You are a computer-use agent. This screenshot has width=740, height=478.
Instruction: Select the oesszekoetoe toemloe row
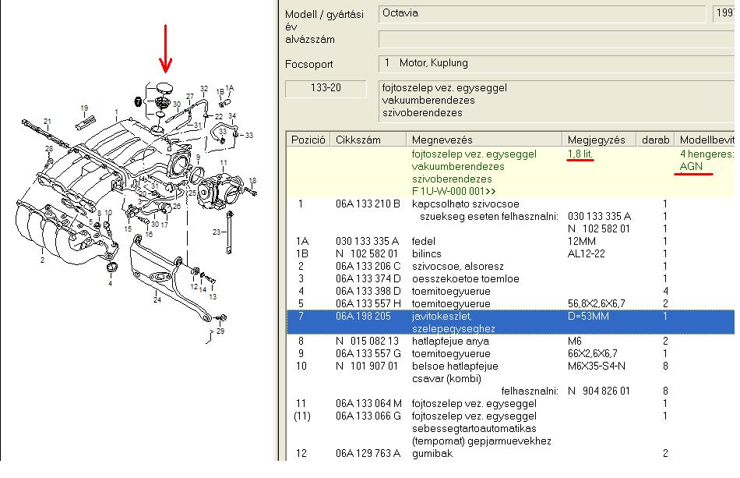465,278
